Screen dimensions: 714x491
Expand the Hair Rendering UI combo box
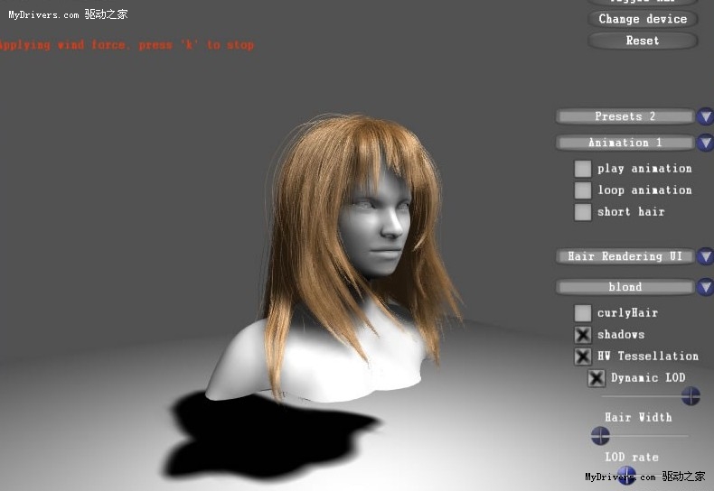625,256
